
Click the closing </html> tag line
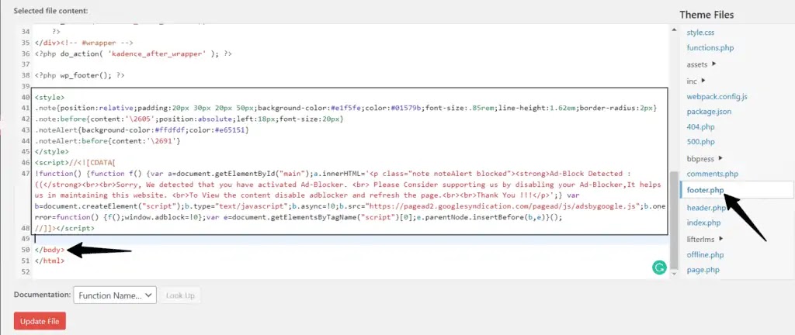click(50, 261)
